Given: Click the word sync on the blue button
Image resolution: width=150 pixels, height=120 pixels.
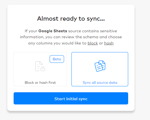Looking at the screenshot, I should [83, 99].
